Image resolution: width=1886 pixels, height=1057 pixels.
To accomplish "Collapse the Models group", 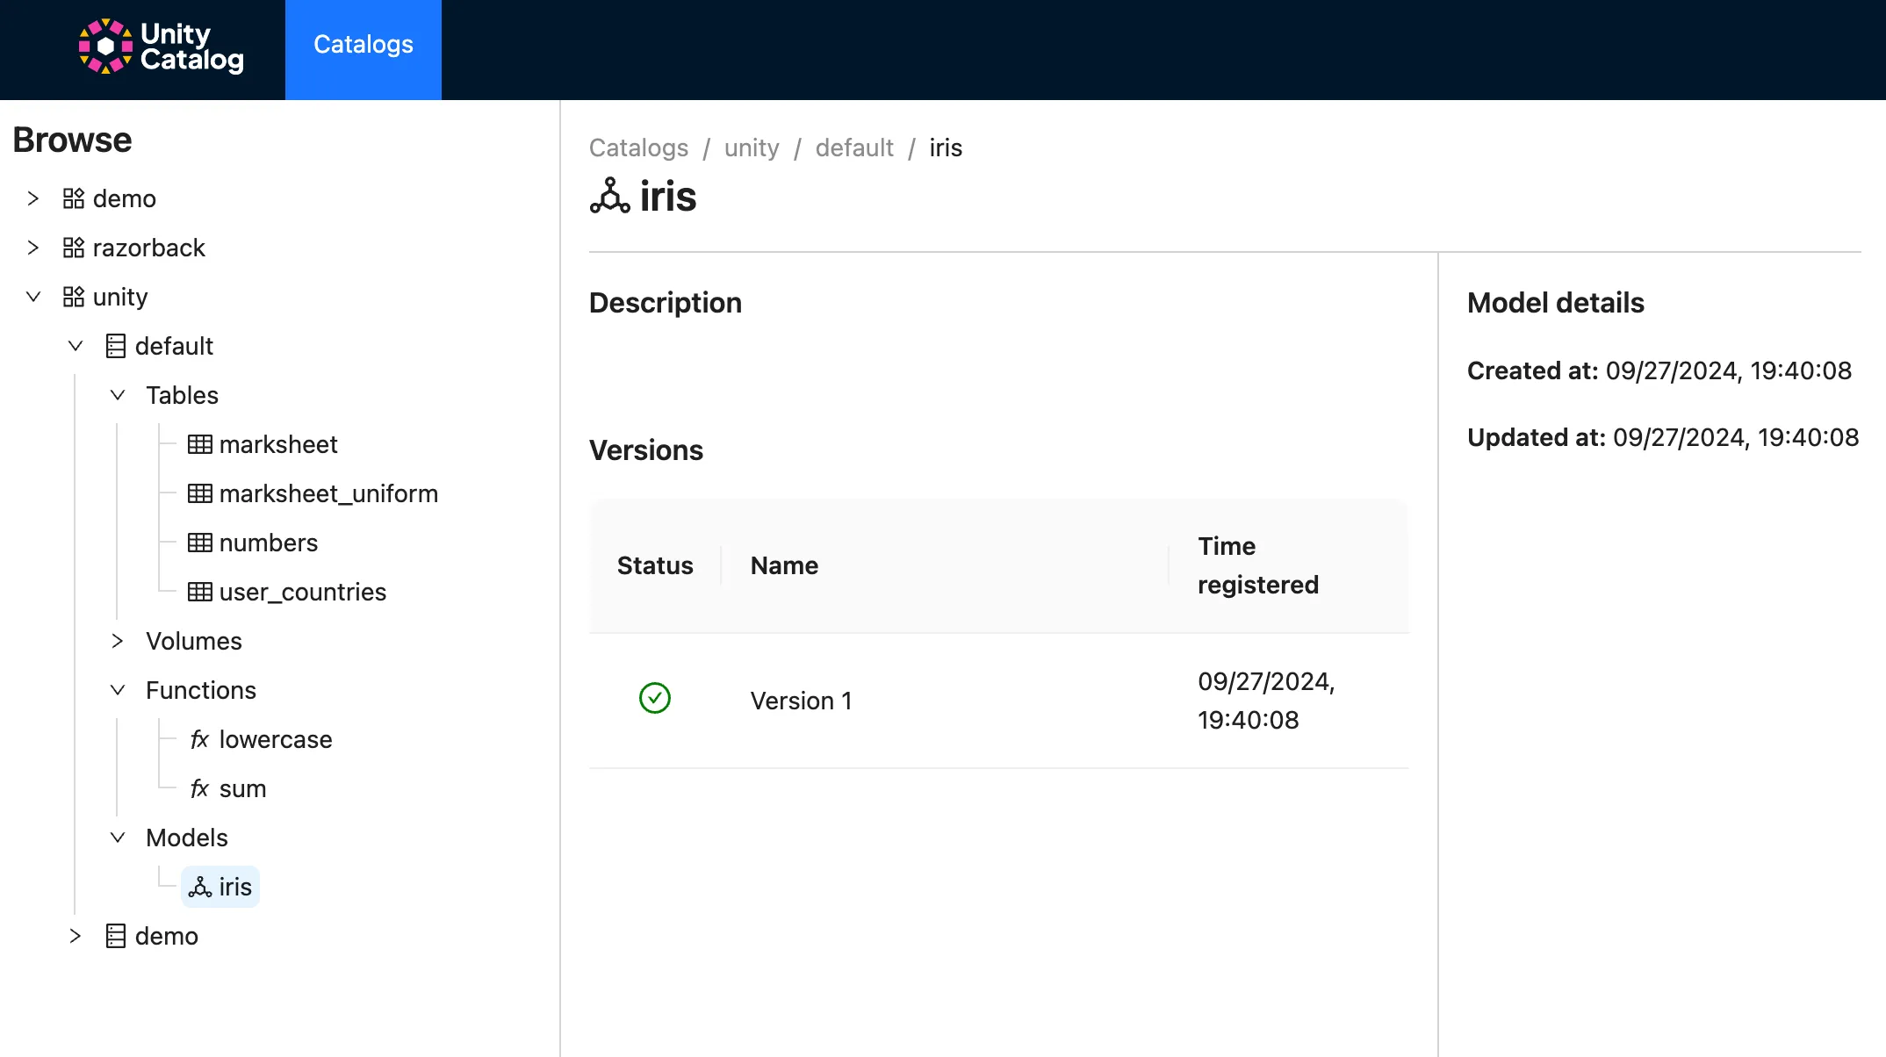I will 118,838.
